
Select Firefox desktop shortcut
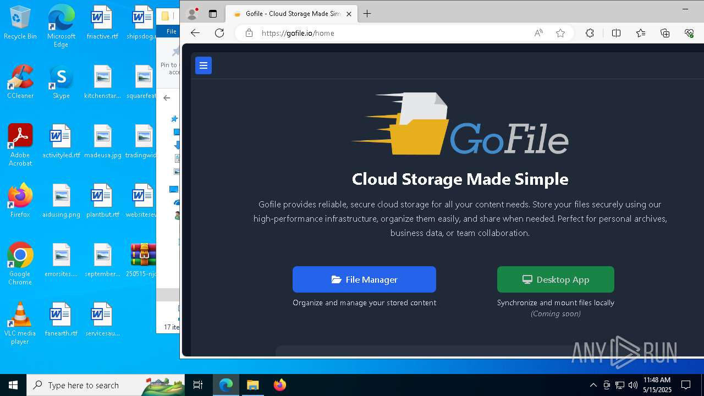pyautogui.click(x=20, y=201)
